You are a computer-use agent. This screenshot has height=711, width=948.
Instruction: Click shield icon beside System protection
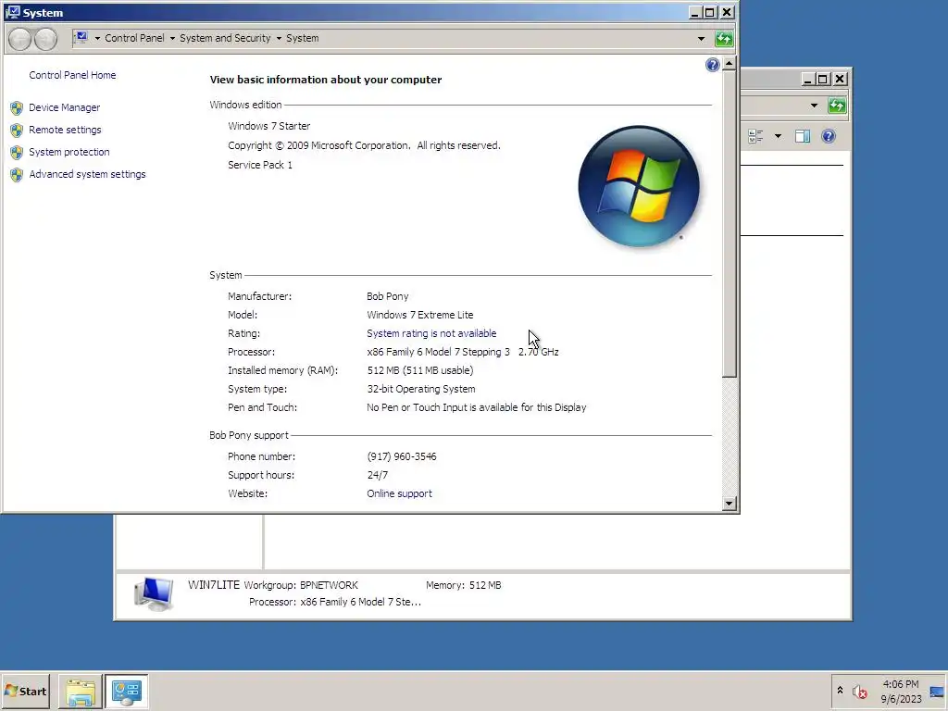pos(17,153)
